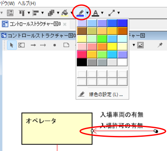Click the align top icon
Viewport: 167px width, 151px height.
tap(22, 13)
